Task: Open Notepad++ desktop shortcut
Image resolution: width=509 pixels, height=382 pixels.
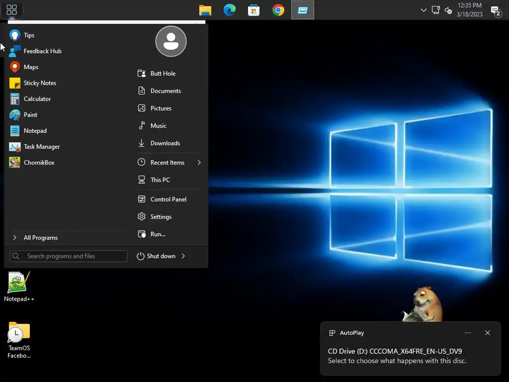Action: [x=19, y=287]
